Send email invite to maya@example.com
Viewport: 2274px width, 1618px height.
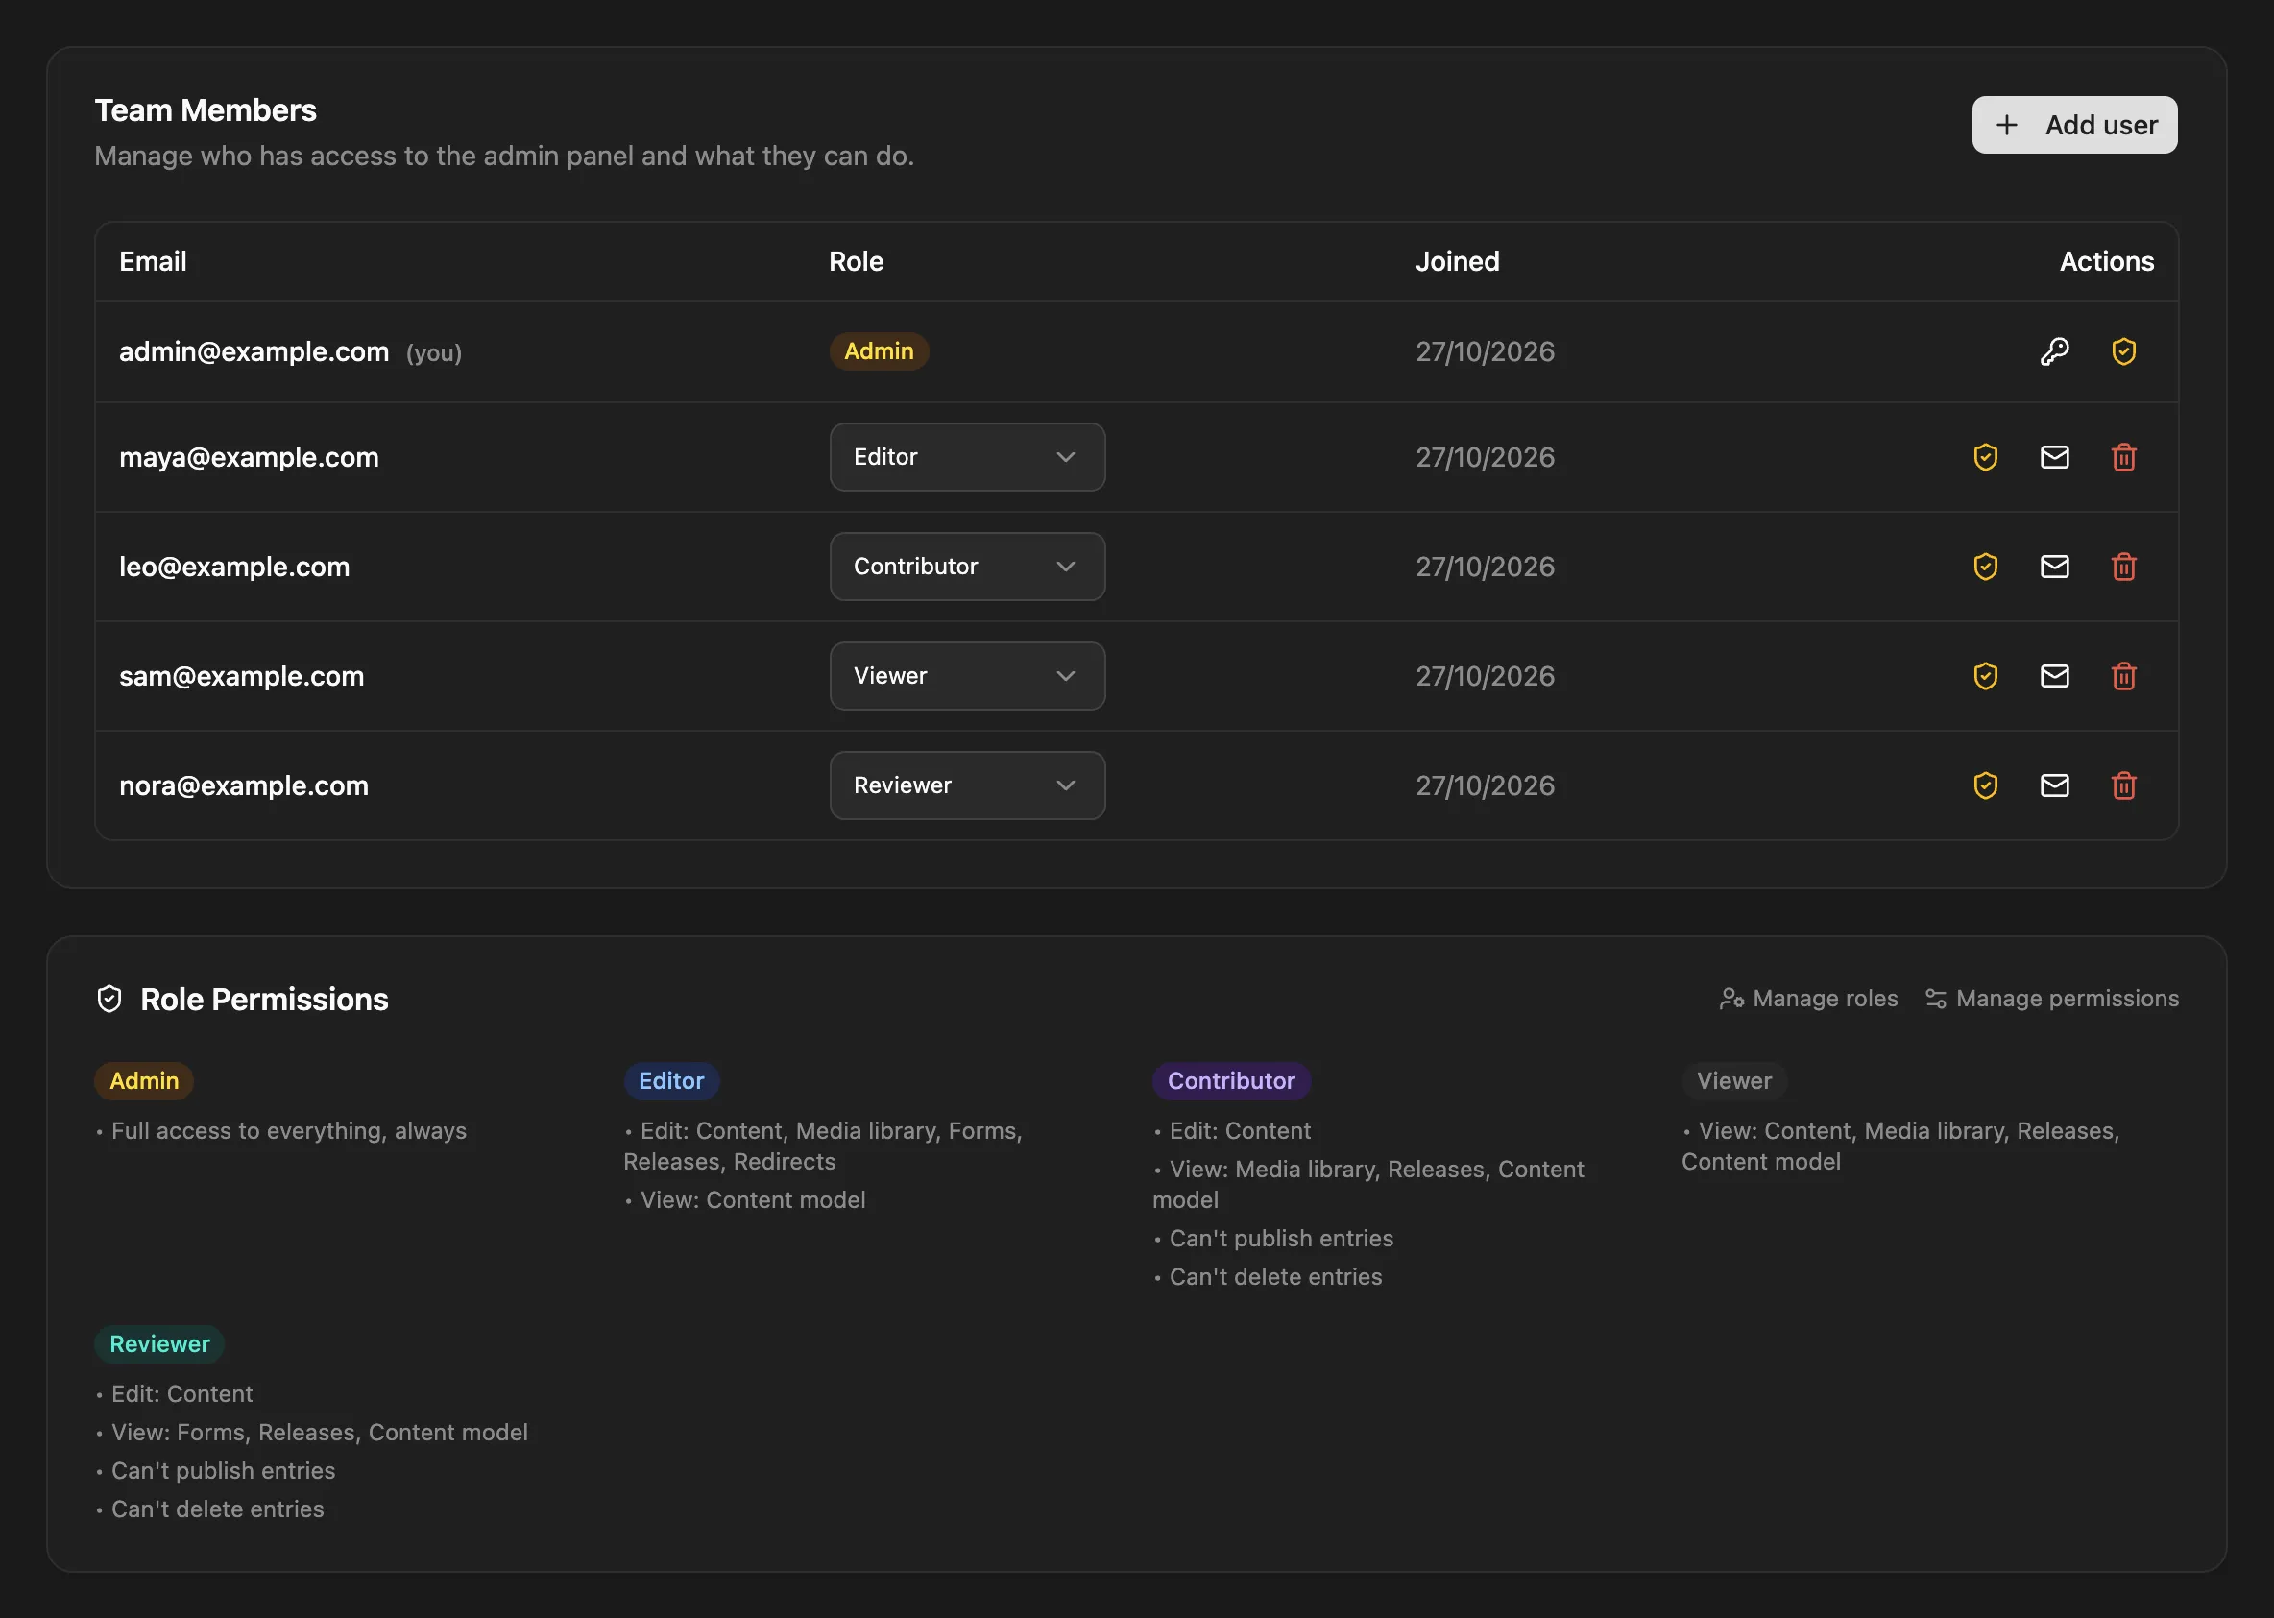(x=2054, y=457)
